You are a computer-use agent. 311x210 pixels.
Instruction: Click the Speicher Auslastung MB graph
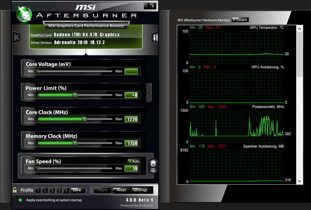point(237,166)
